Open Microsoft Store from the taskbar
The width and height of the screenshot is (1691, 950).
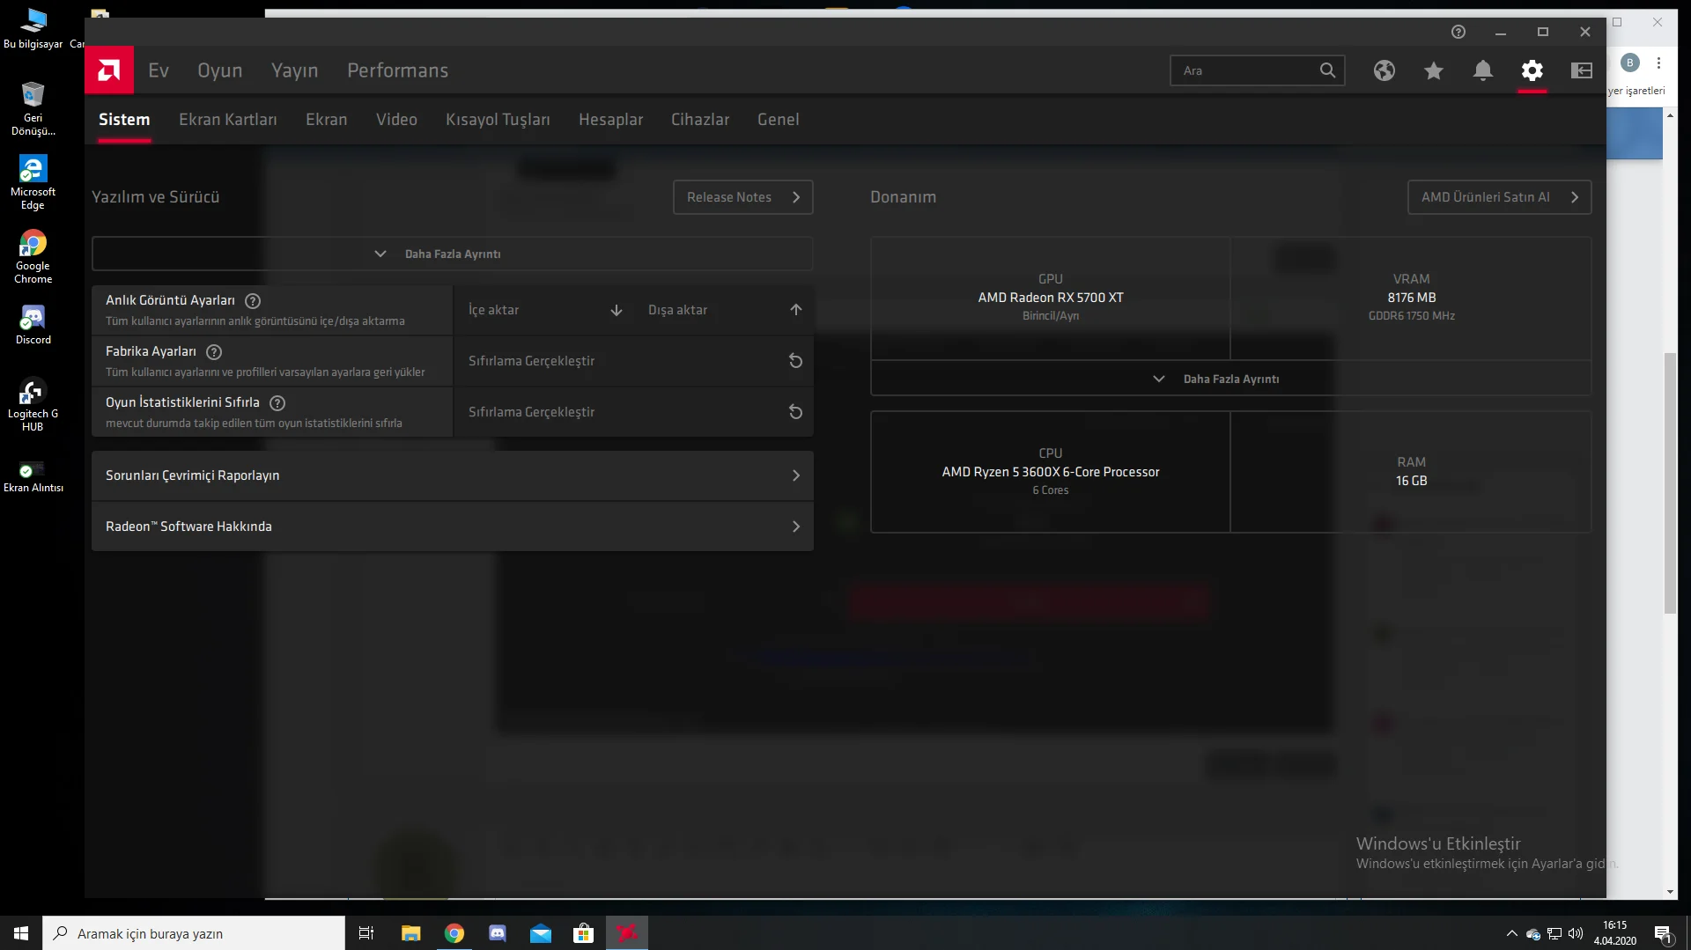click(x=584, y=933)
